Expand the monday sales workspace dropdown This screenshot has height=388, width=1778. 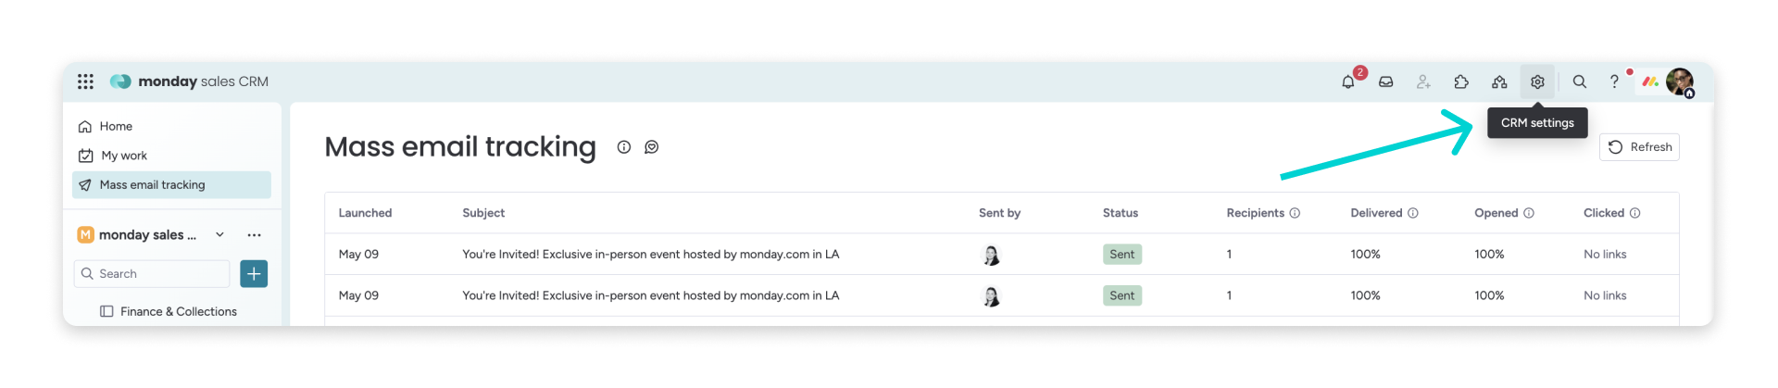[x=219, y=235]
